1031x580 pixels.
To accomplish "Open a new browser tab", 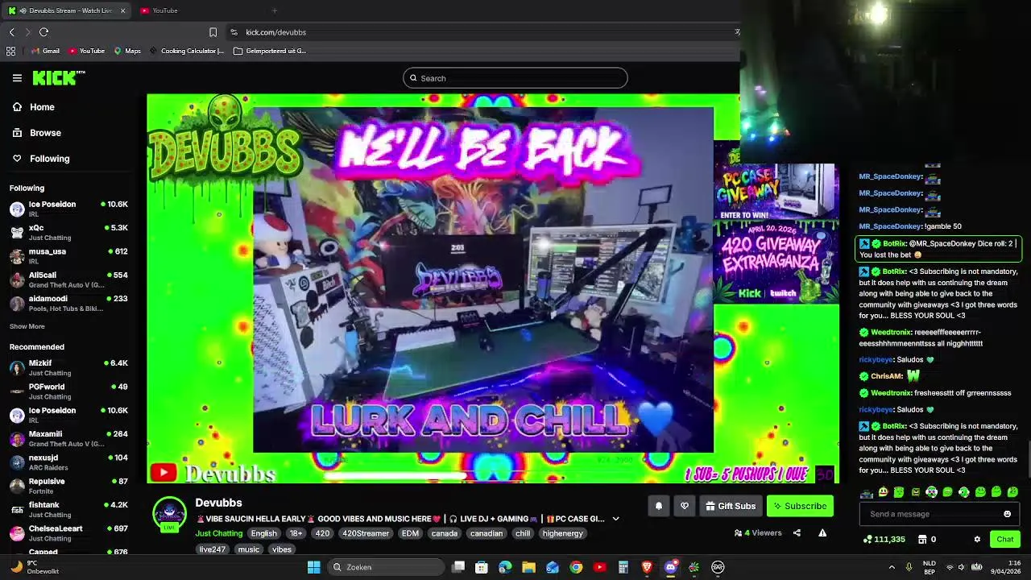I will [274, 10].
